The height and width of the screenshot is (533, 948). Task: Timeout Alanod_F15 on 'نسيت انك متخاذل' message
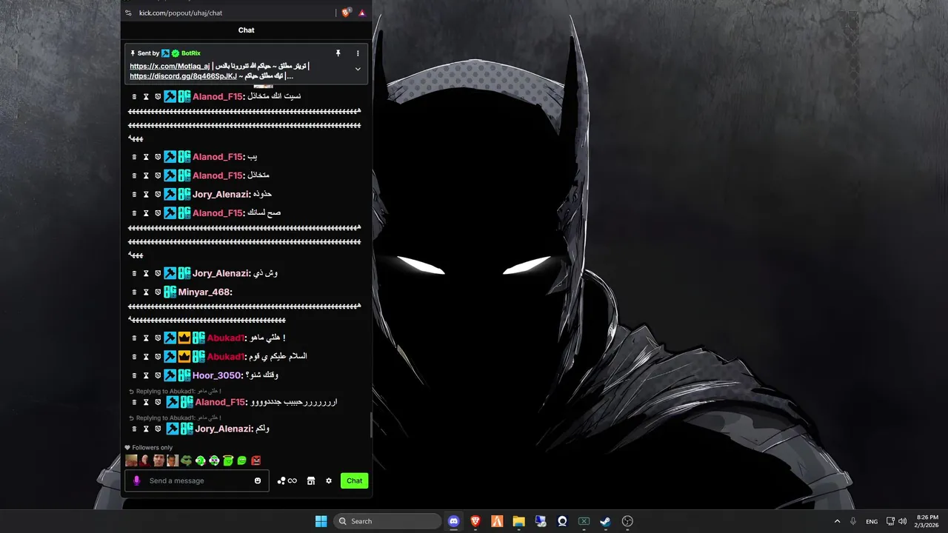click(146, 96)
